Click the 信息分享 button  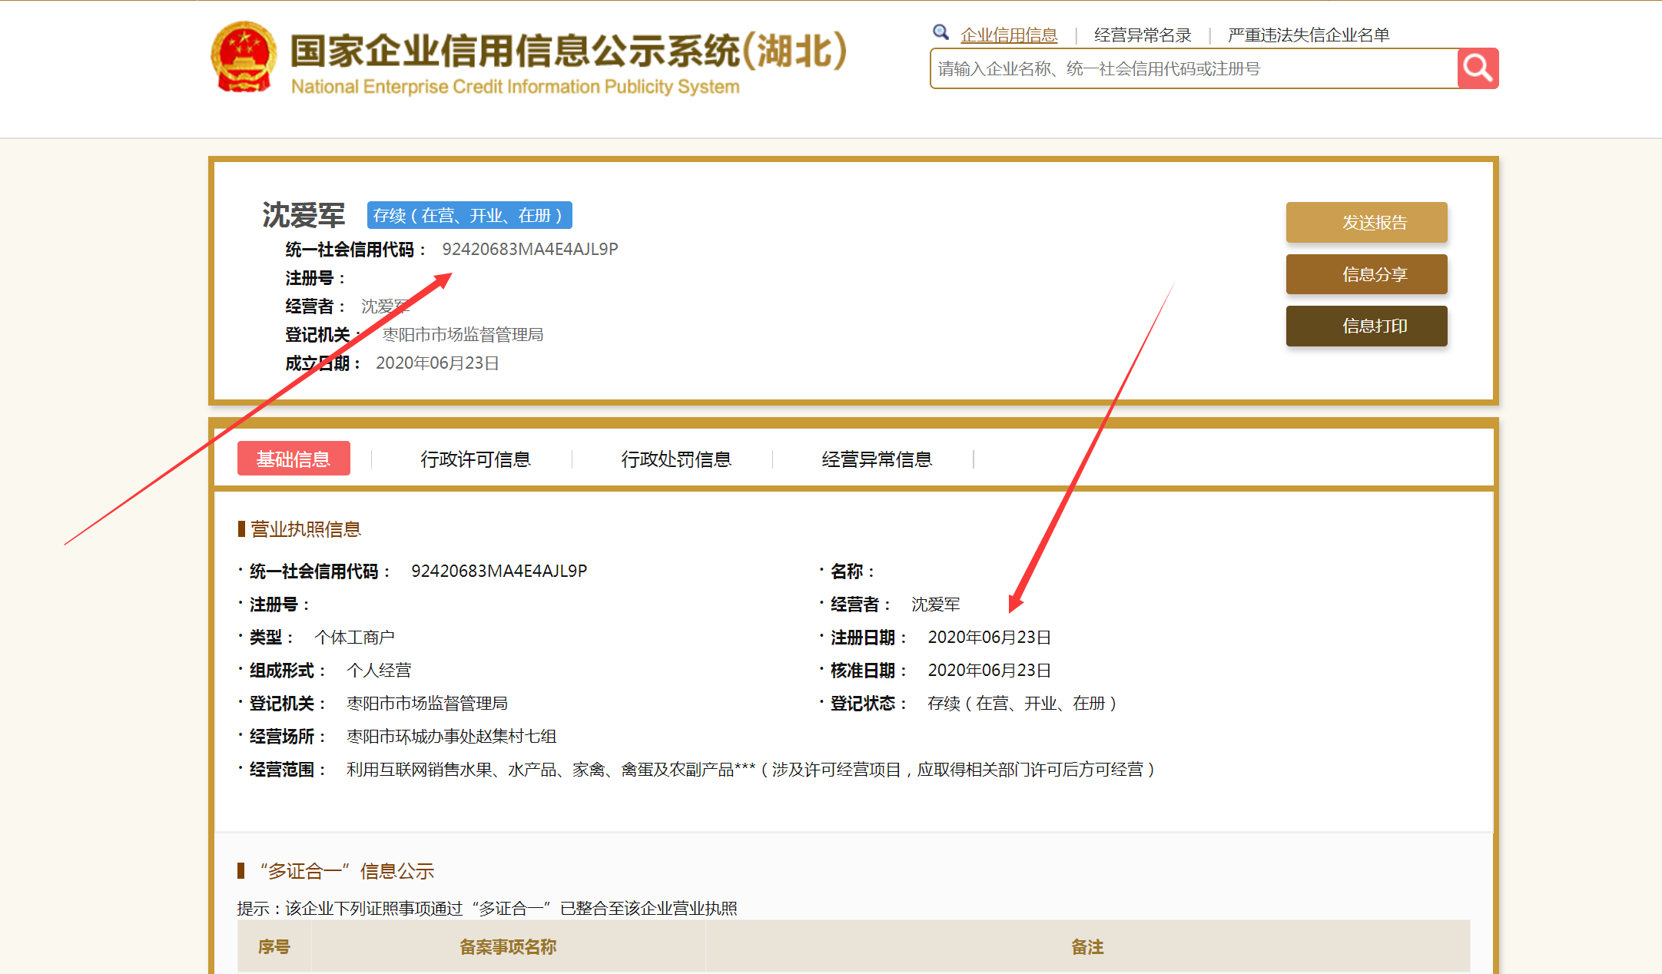pyautogui.click(x=1365, y=274)
